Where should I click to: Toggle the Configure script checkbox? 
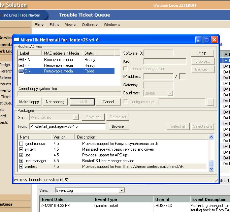(126, 101)
